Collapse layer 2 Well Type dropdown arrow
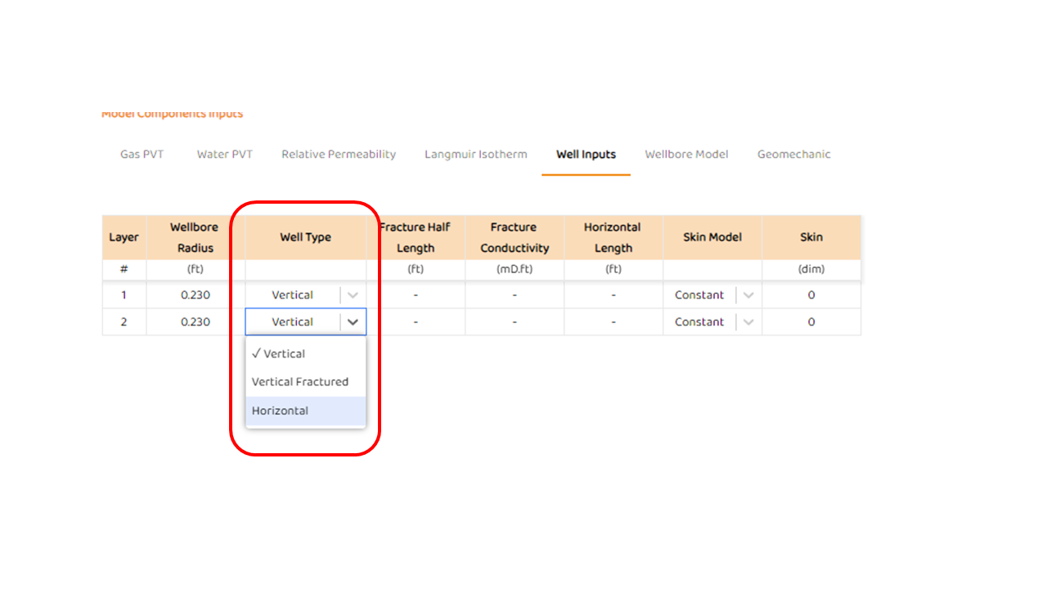The height and width of the screenshot is (589, 1047). coord(353,322)
